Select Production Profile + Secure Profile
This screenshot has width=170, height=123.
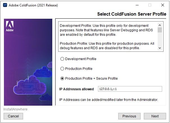(62, 79)
